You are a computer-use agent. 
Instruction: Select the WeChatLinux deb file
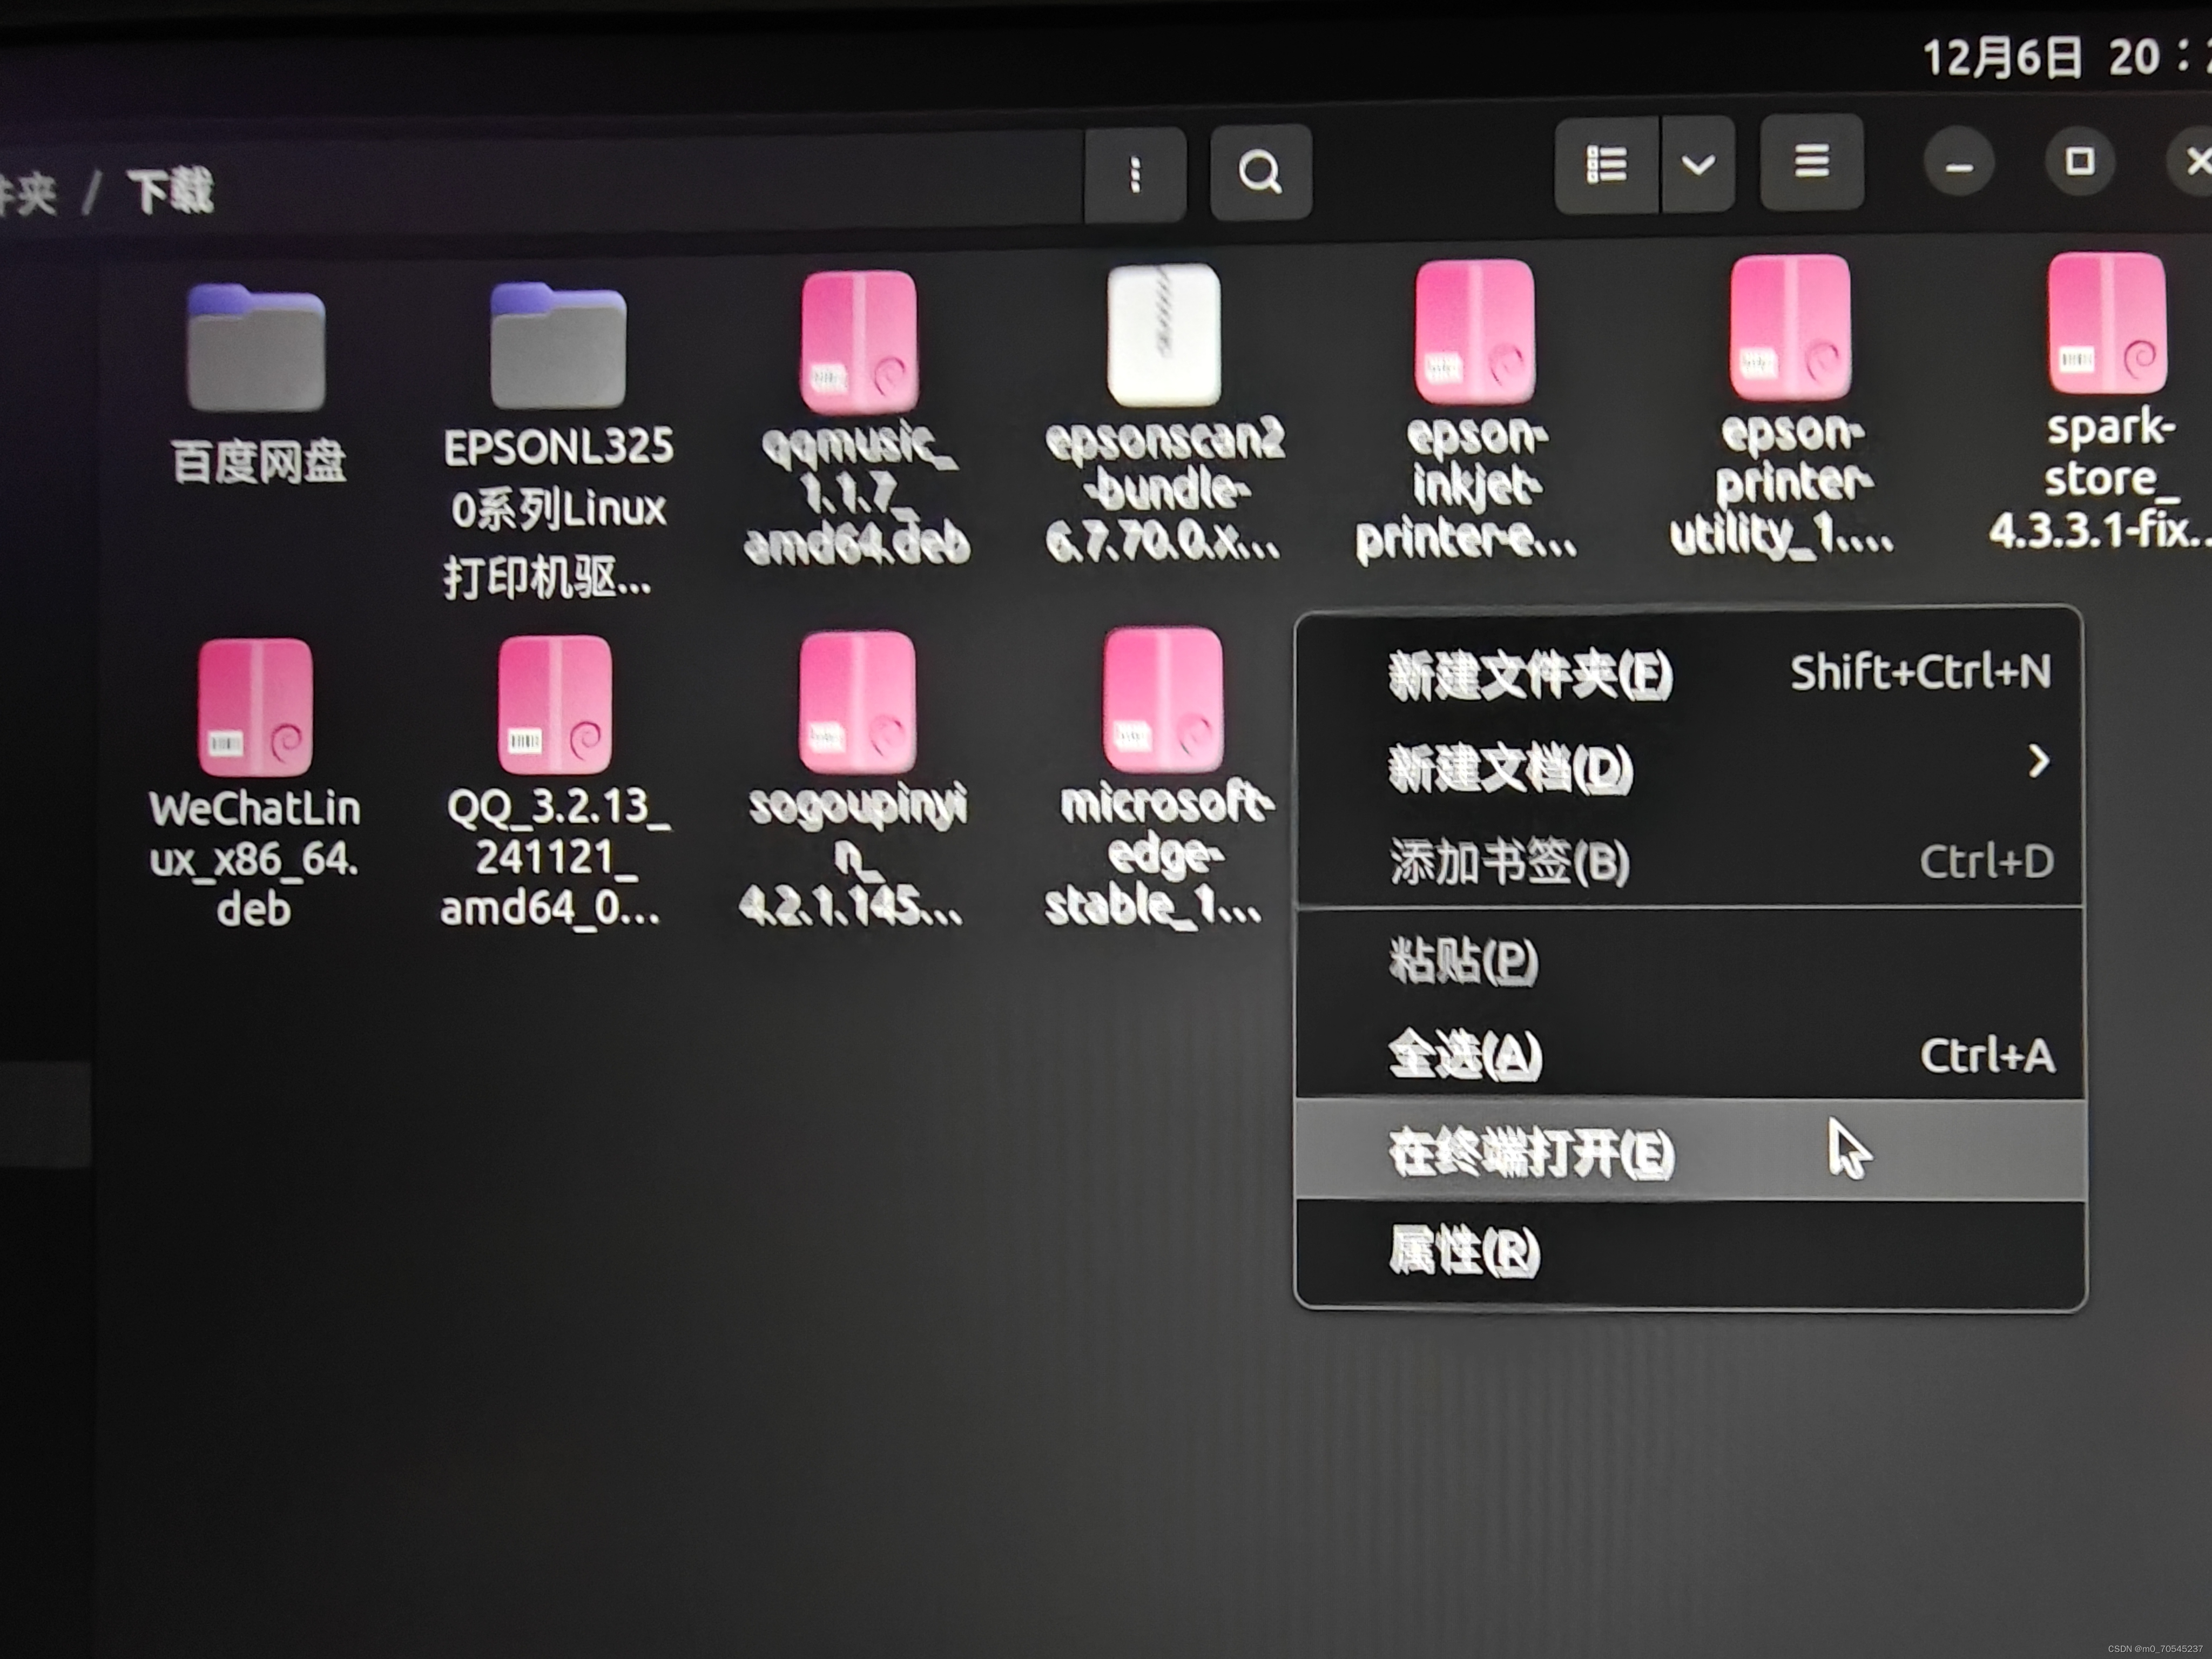[x=255, y=708]
